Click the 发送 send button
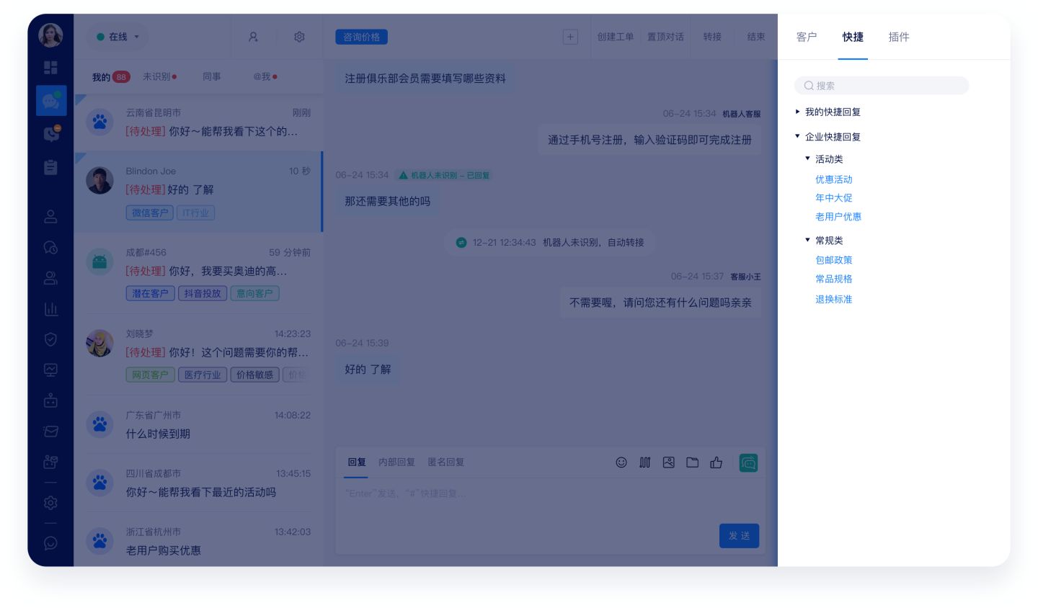 click(739, 535)
